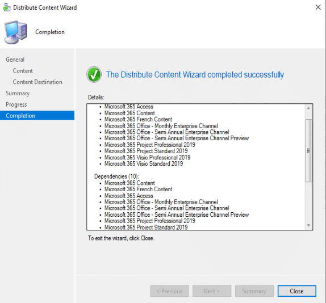This screenshot has height=303, width=326.
Task: Click the Next > button
Action: point(212,291)
